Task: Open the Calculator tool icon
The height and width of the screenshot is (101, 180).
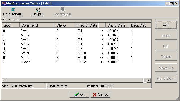Action: pos(13,9)
